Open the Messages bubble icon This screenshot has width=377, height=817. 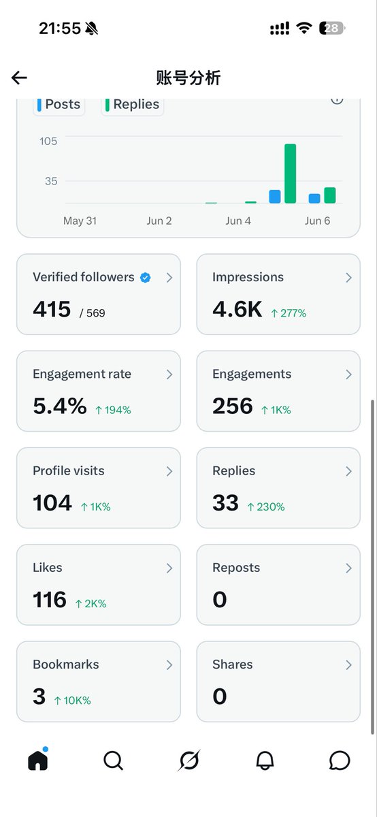coord(340,760)
